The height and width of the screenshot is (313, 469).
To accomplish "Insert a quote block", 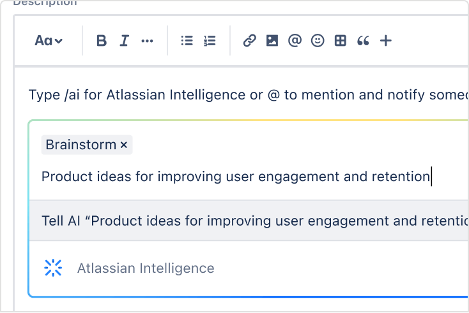I will 363,41.
